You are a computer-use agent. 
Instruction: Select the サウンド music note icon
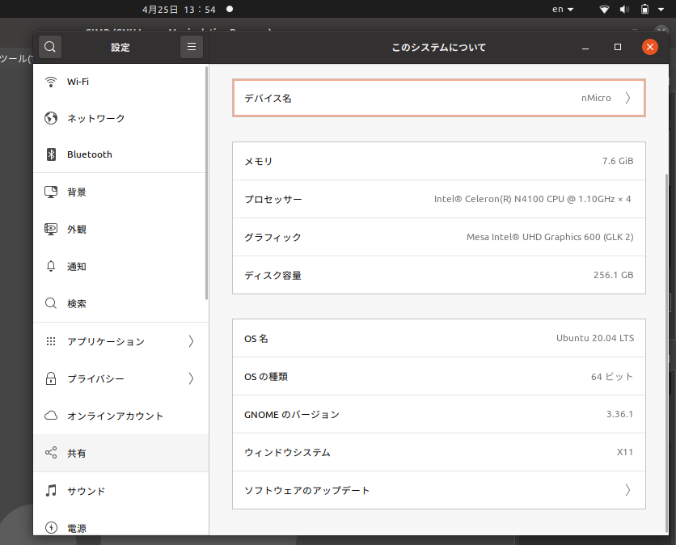tap(50, 490)
